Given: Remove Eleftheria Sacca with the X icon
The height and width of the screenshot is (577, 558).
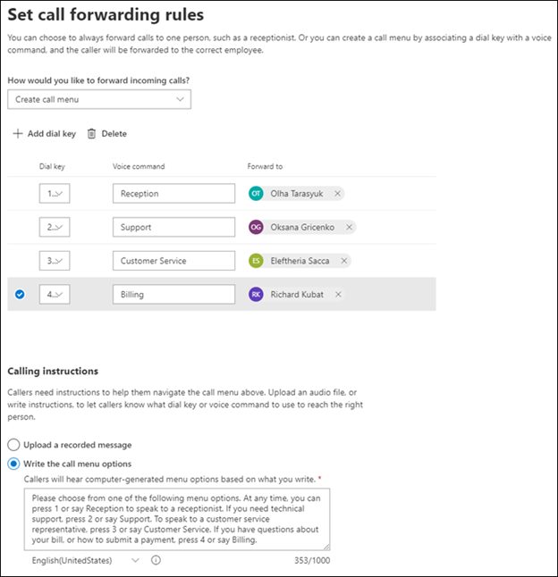Looking at the screenshot, I should (344, 261).
